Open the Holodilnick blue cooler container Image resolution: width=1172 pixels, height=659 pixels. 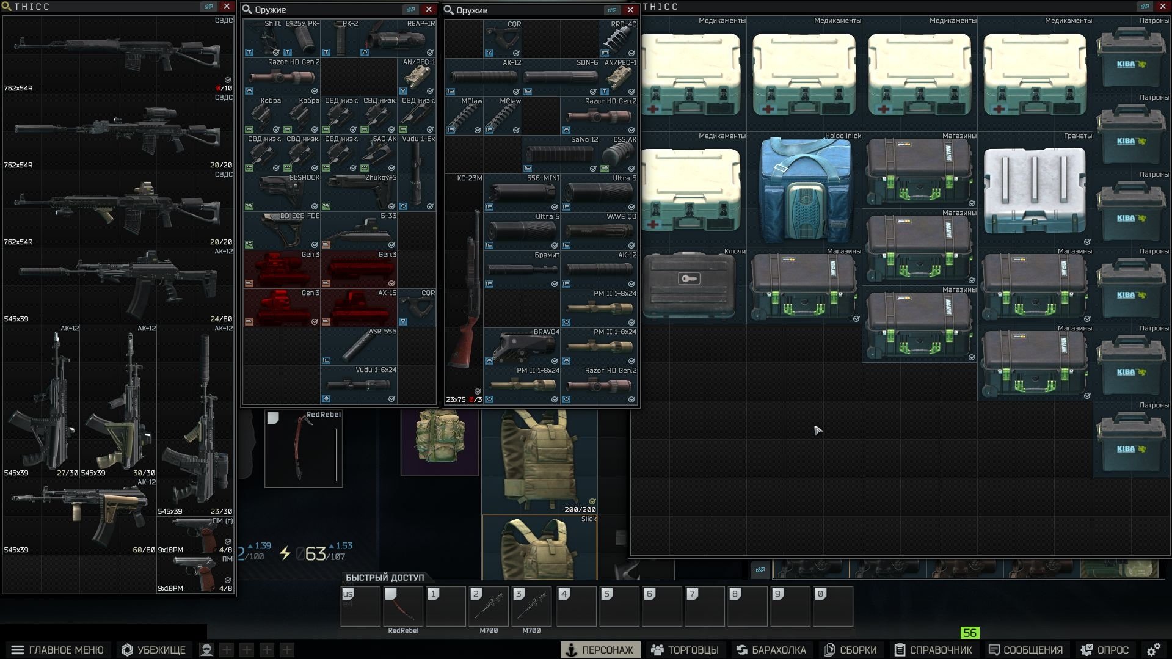[804, 191]
